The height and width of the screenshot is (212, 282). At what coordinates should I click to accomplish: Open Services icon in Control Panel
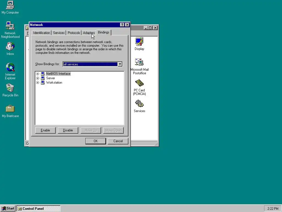(139, 106)
